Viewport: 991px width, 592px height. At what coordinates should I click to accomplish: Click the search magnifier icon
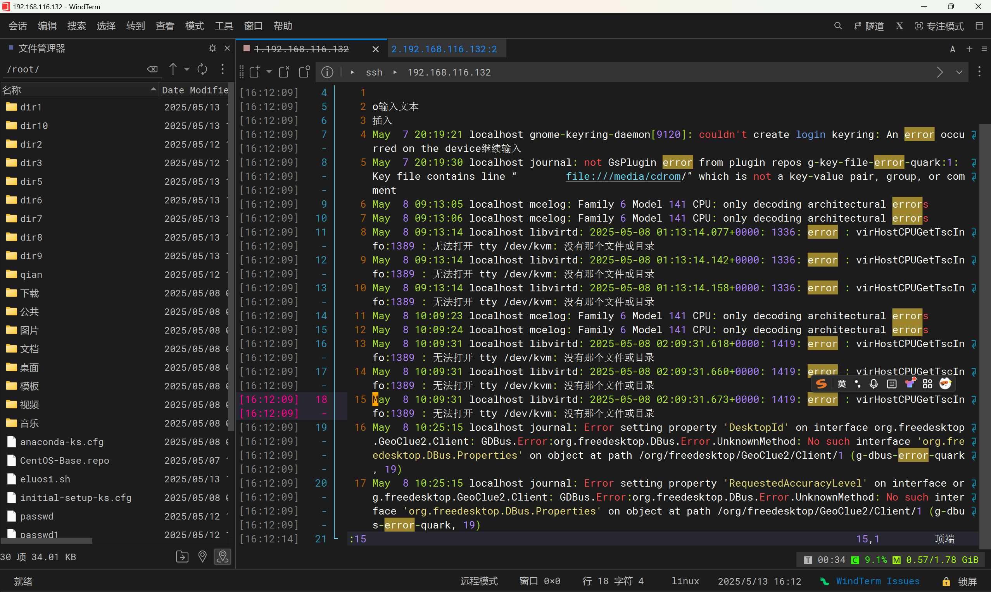pyautogui.click(x=838, y=26)
